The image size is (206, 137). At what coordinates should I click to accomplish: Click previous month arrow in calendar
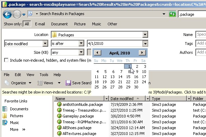pos(98,53)
